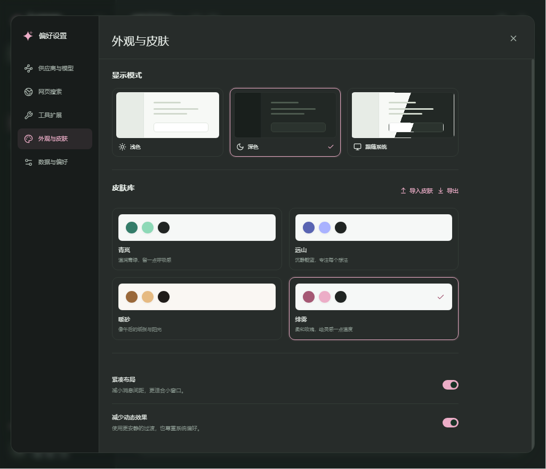Image resolution: width=546 pixels, height=469 pixels.
Task: Close the preferences dialog with X
Action: [513, 38]
